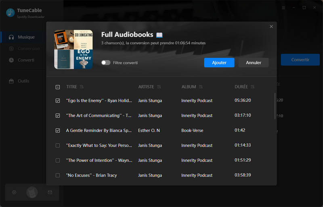Toggle the select-all checkbox in header
Viewport: 323px width, 207px height.
pyautogui.click(x=58, y=87)
